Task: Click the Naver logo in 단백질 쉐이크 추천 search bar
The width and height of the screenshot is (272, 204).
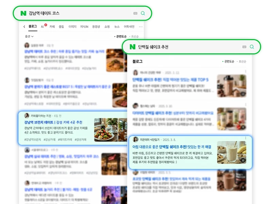Action: coord(132,47)
